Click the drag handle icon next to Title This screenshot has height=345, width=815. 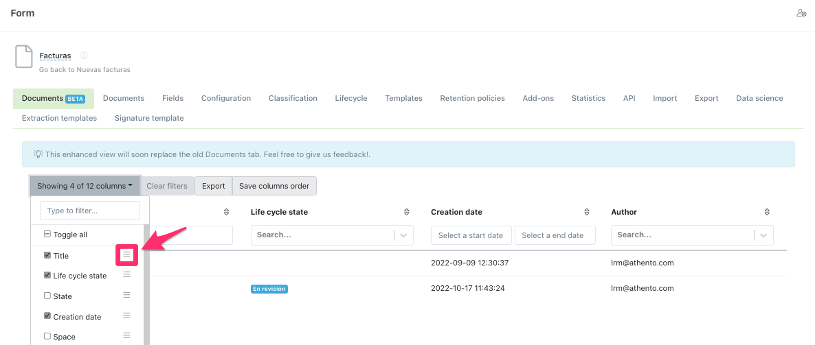pyautogui.click(x=126, y=255)
